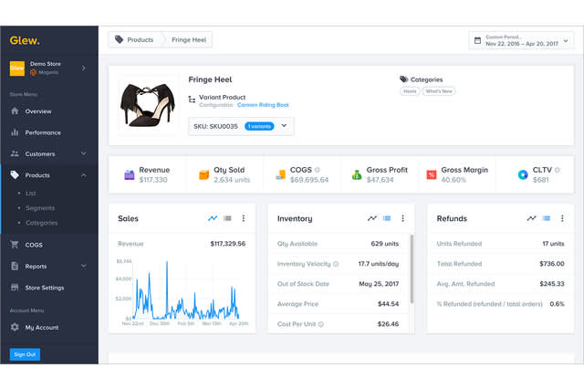Viewport: 584px width, 389px height.
Task: Open the Inventory panel more options menu
Action: click(x=401, y=218)
